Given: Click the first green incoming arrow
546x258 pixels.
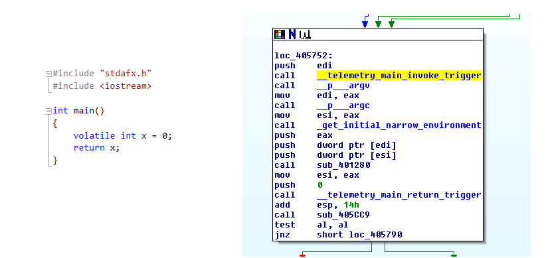Looking at the screenshot, I should pos(378,24).
